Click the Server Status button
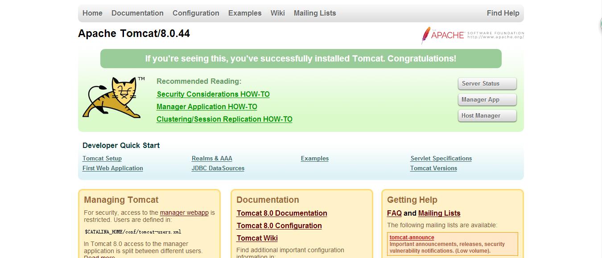The width and height of the screenshot is (602, 258). [487, 84]
